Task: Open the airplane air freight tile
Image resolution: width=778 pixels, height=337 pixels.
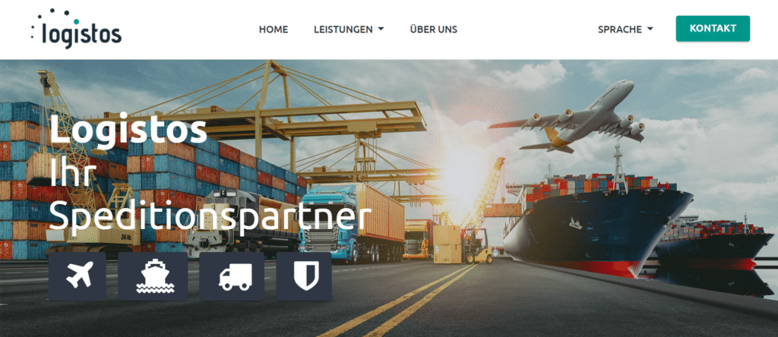Action: 77,276
